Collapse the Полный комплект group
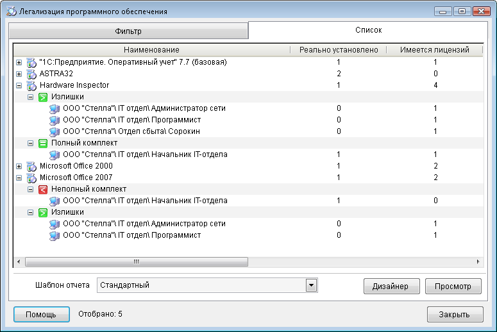The image size is (497, 332). pyautogui.click(x=30, y=143)
